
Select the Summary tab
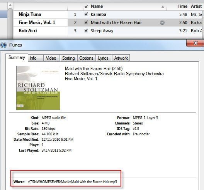(17, 57)
